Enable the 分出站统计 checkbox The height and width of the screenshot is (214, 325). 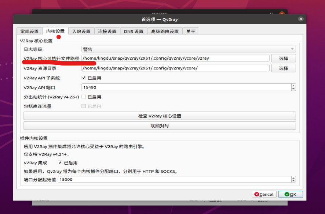(x=84, y=97)
